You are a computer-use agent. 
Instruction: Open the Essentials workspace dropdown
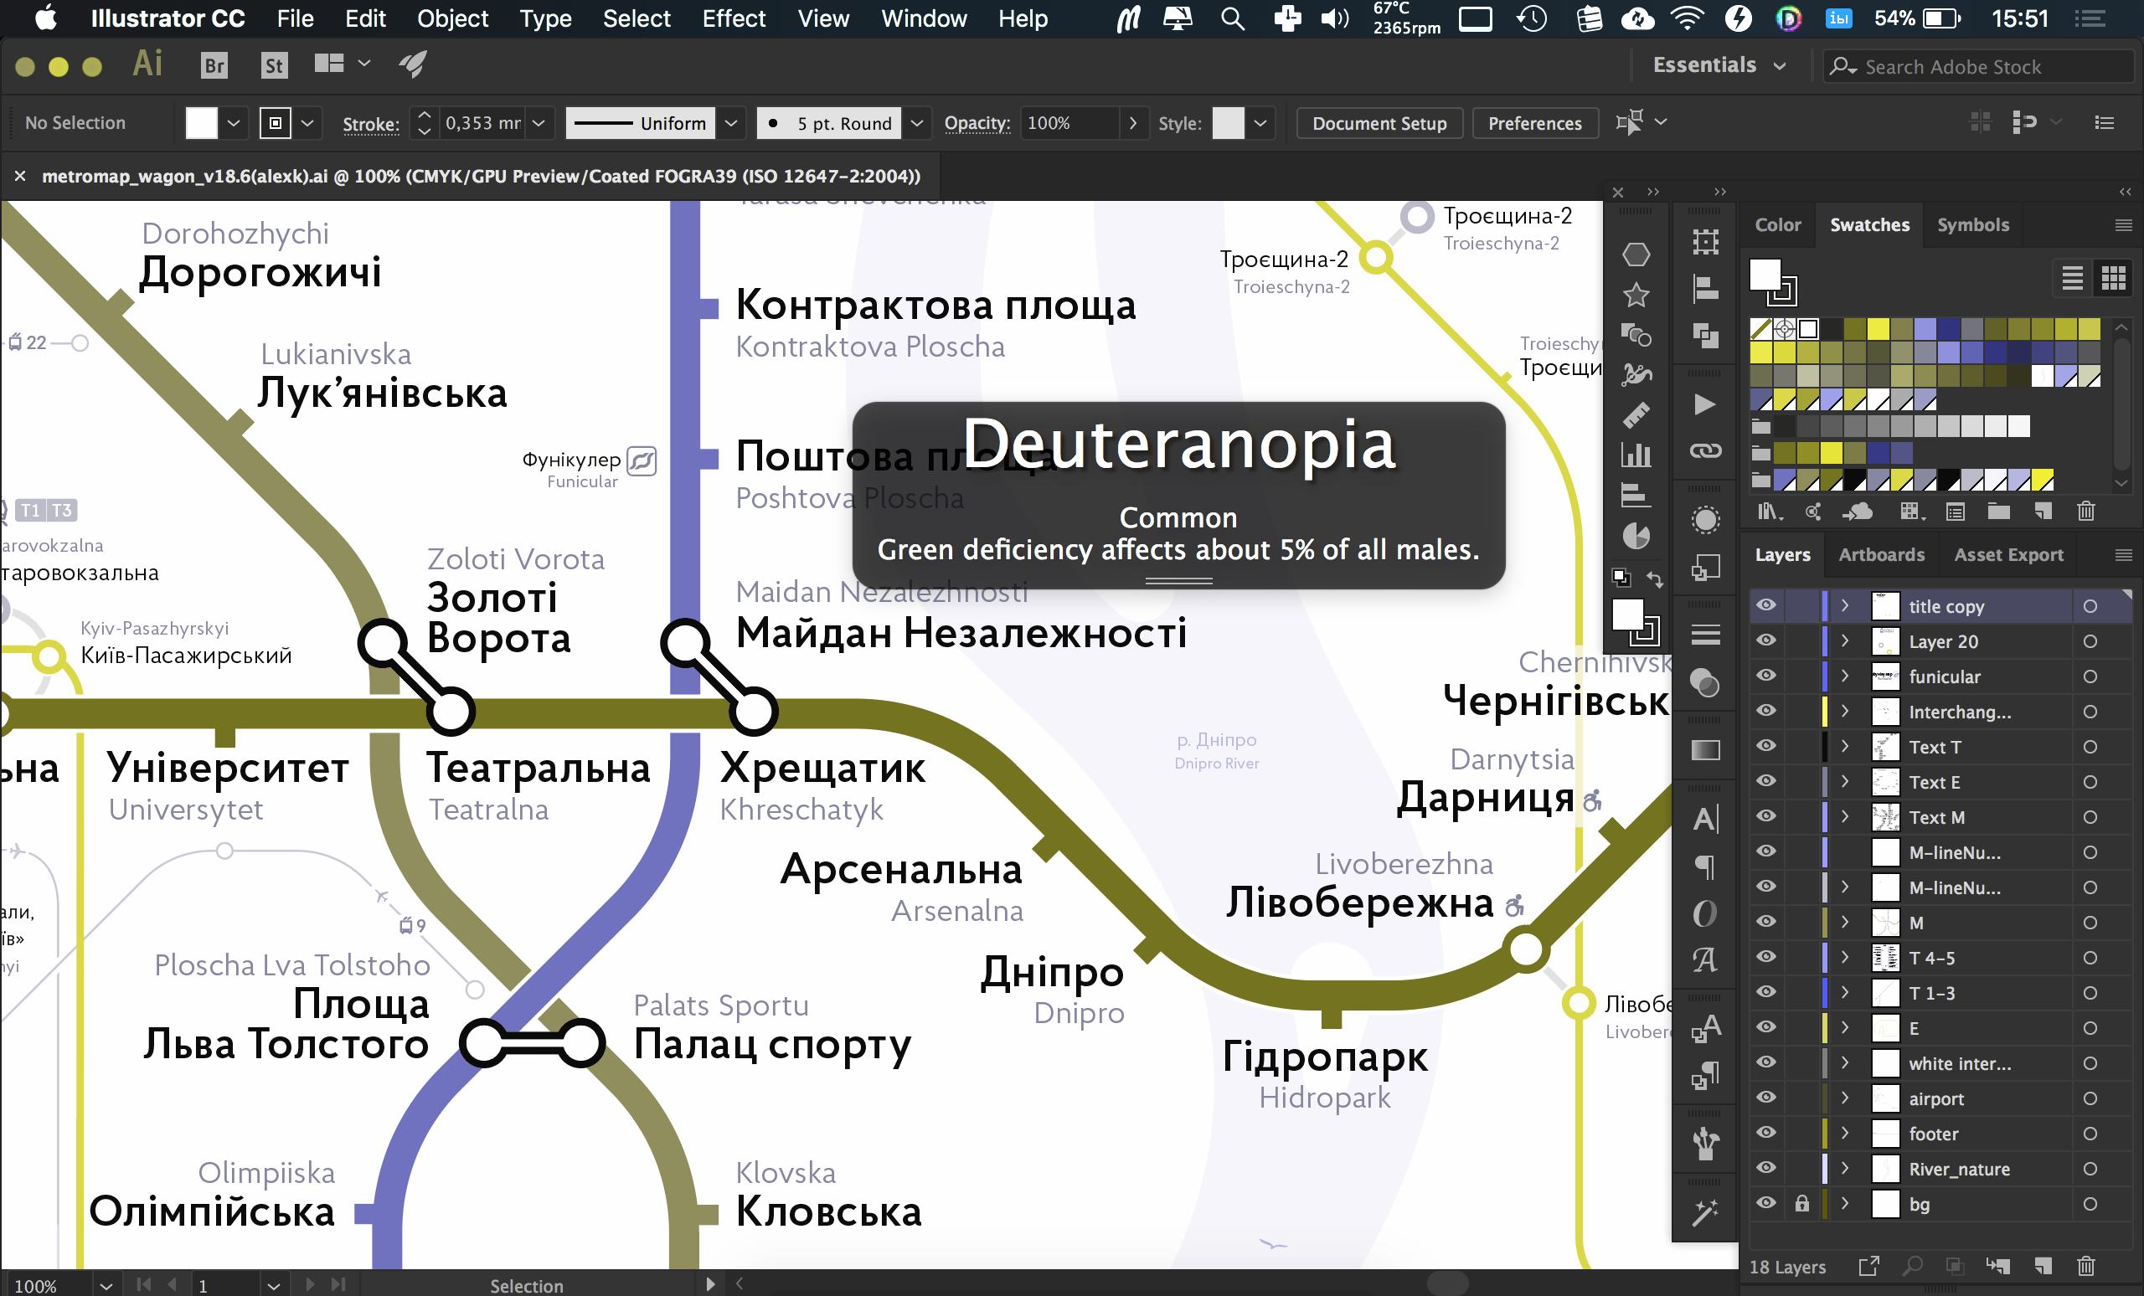coord(1719,65)
